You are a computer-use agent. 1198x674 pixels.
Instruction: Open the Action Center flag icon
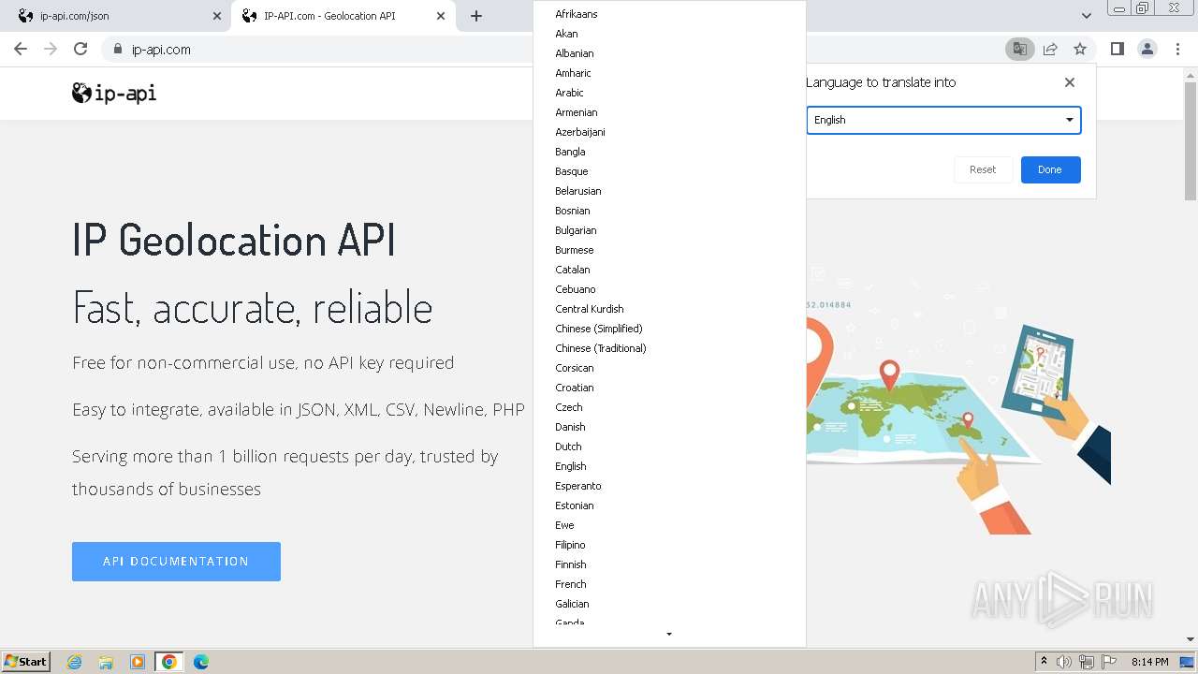click(1109, 662)
